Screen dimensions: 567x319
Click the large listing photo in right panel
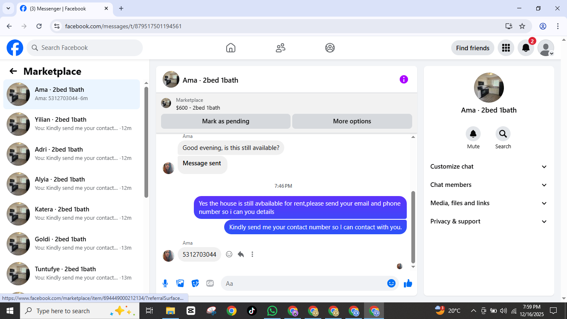[489, 88]
